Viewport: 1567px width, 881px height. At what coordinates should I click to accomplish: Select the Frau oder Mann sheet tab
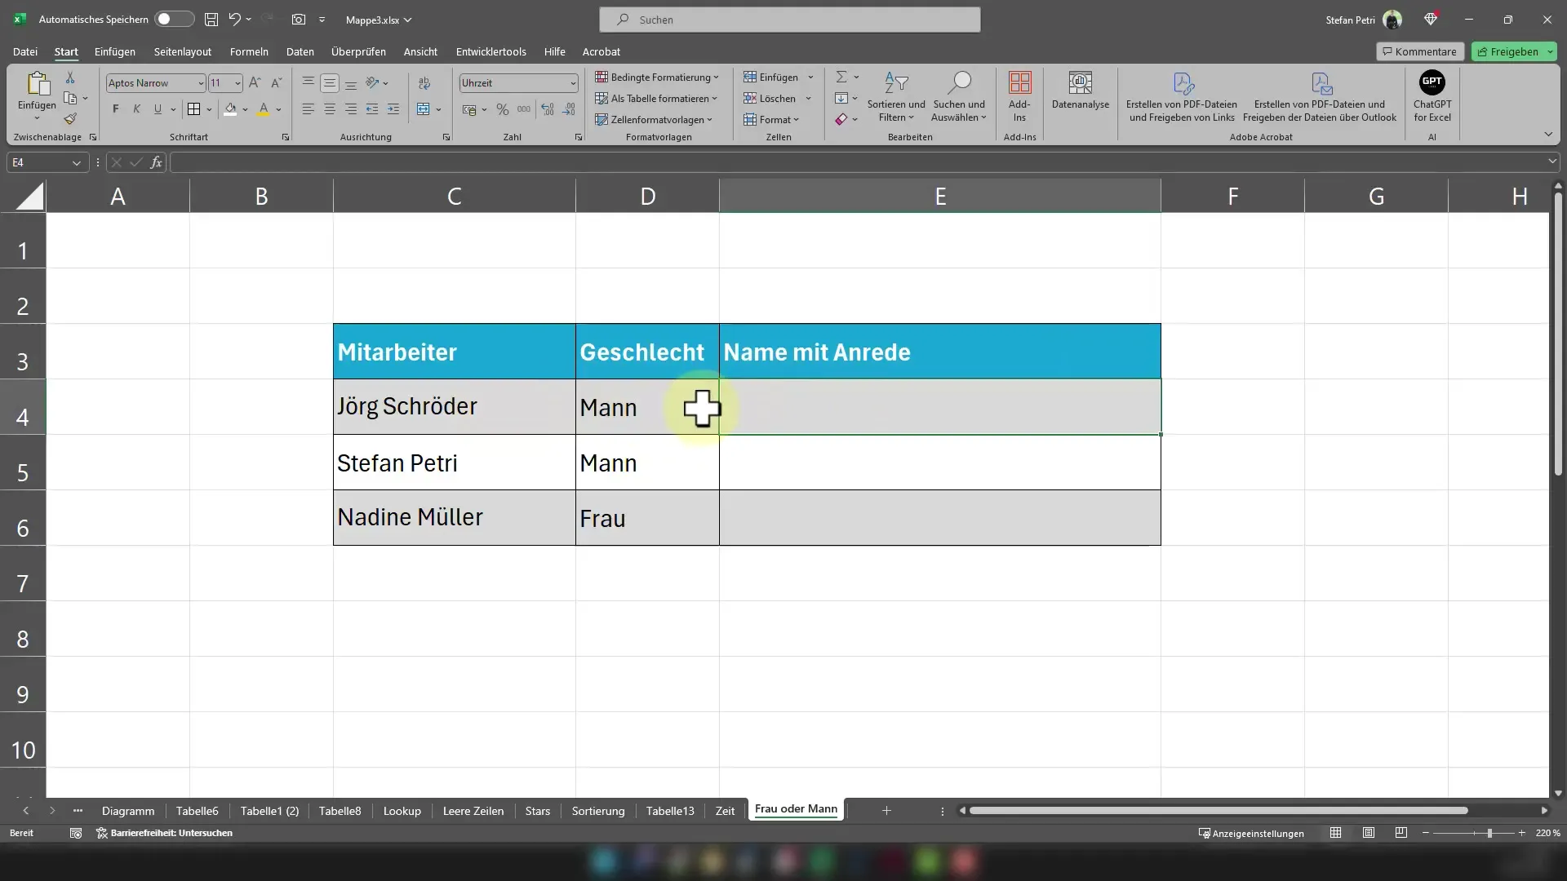pos(797,809)
